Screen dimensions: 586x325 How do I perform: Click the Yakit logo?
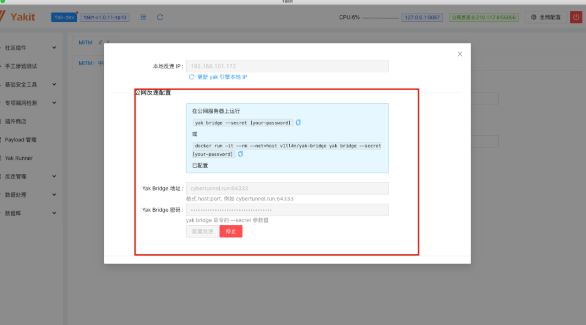tap(17, 17)
